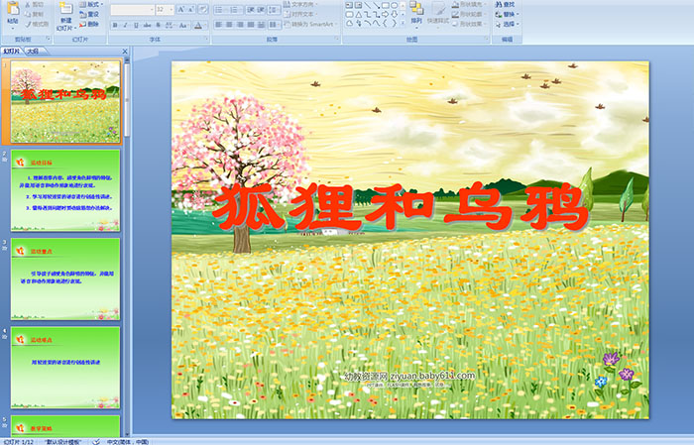Click Delete (删除) slide button
The width and height of the screenshot is (694, 445).
[89, 24]
